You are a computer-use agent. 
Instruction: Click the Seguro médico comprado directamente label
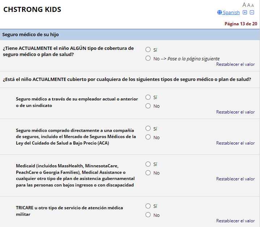coord(76,137)
